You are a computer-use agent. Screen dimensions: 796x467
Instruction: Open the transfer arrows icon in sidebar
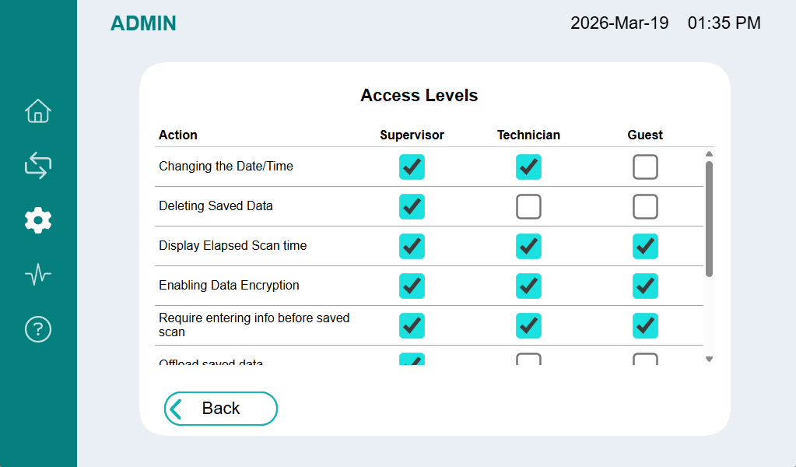point(38,165)
